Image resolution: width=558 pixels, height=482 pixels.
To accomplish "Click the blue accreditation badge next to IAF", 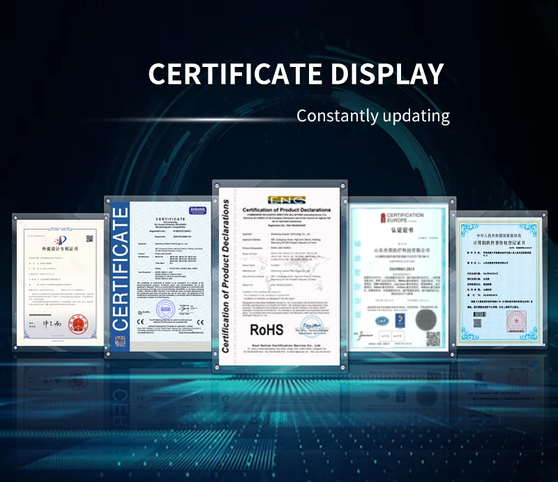I will pyautogui.click(x=400, y=320).
